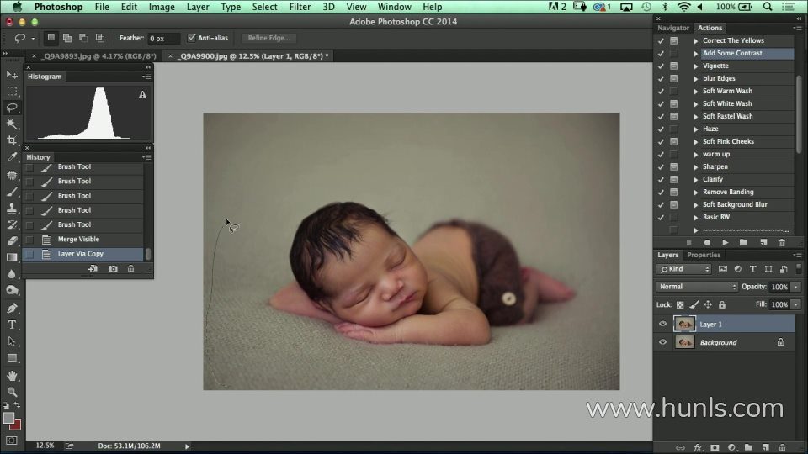Hide Layer 1 visibility eye
This screenshot has width=808, height=454.
(x=662, y=324)
